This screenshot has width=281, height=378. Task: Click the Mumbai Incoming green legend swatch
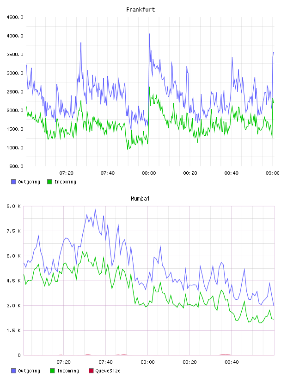[52, 371]
